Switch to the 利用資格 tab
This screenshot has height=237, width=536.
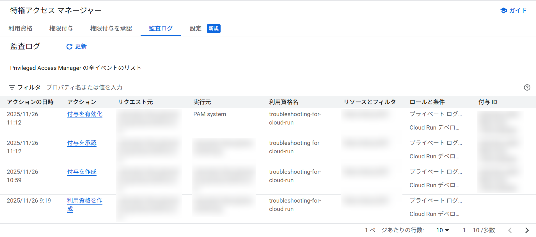(x=20, y=29)
